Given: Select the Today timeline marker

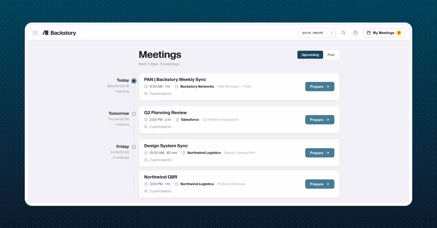Looking at the screenshot, I should [x=134, y=81].
